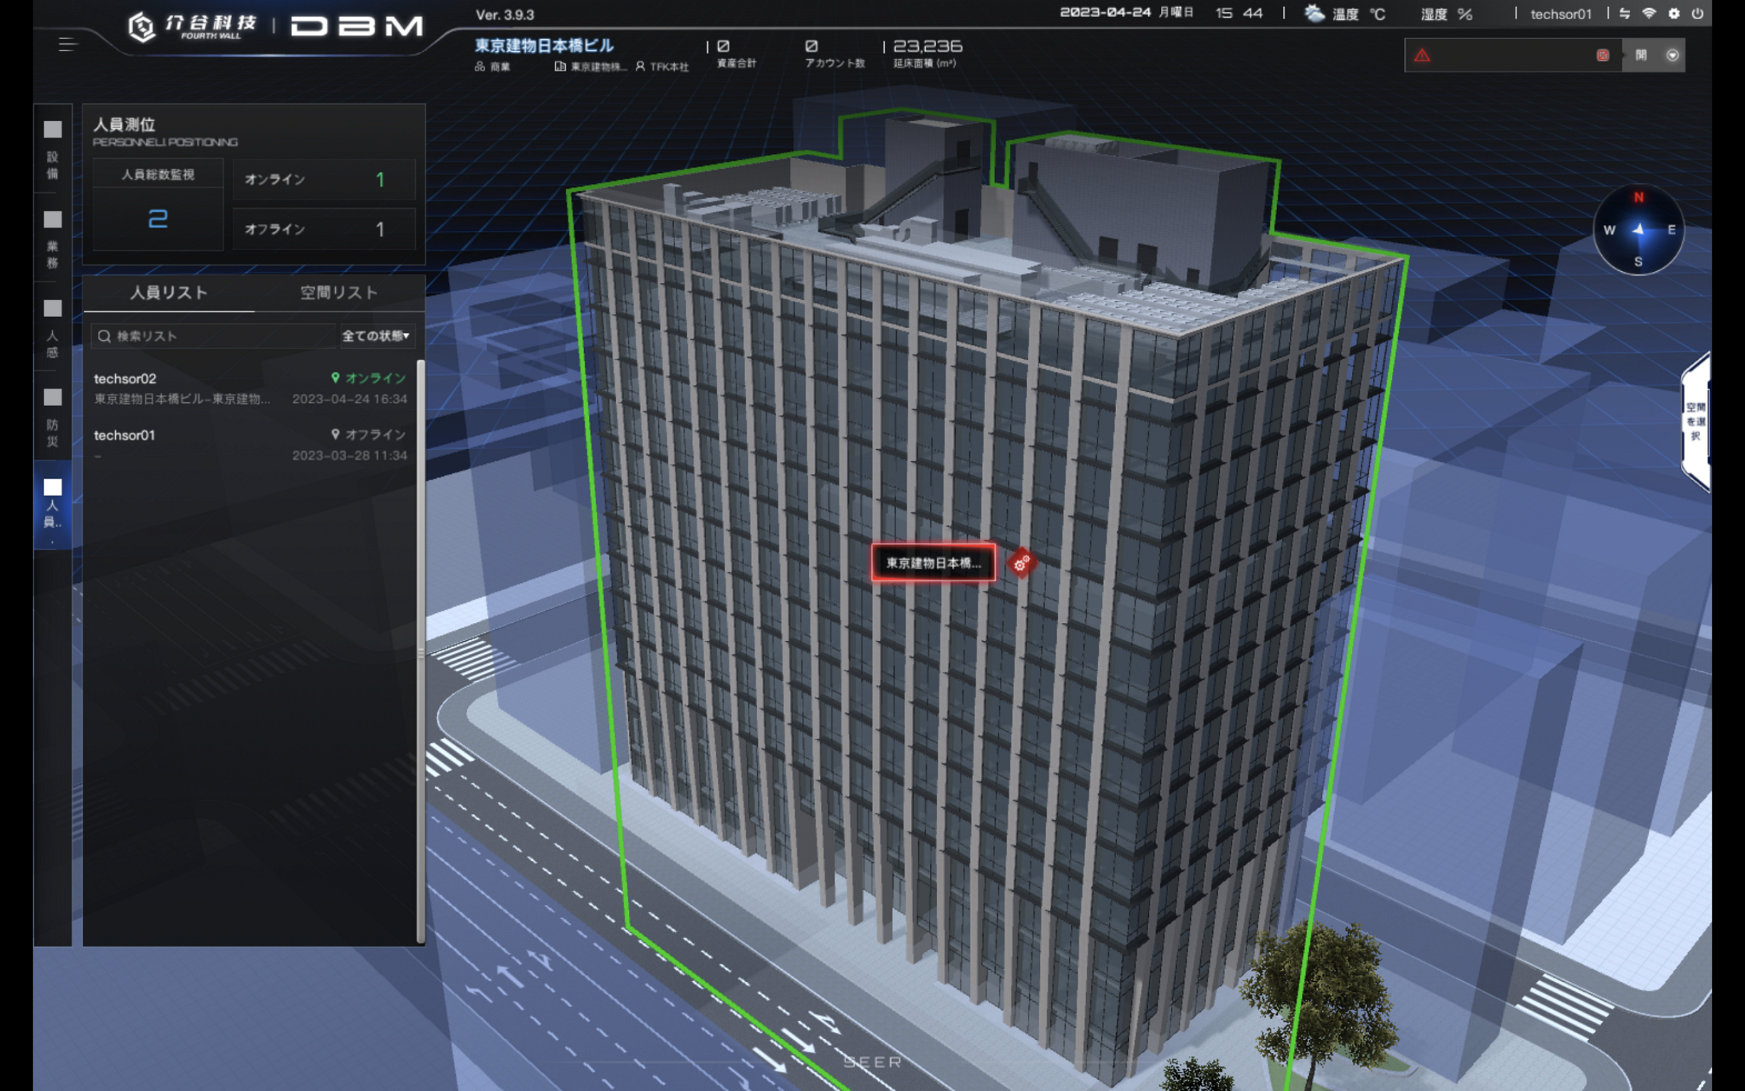
Task: Open the 全ての状態 status filter dropdown
Action: coord(375,336)
